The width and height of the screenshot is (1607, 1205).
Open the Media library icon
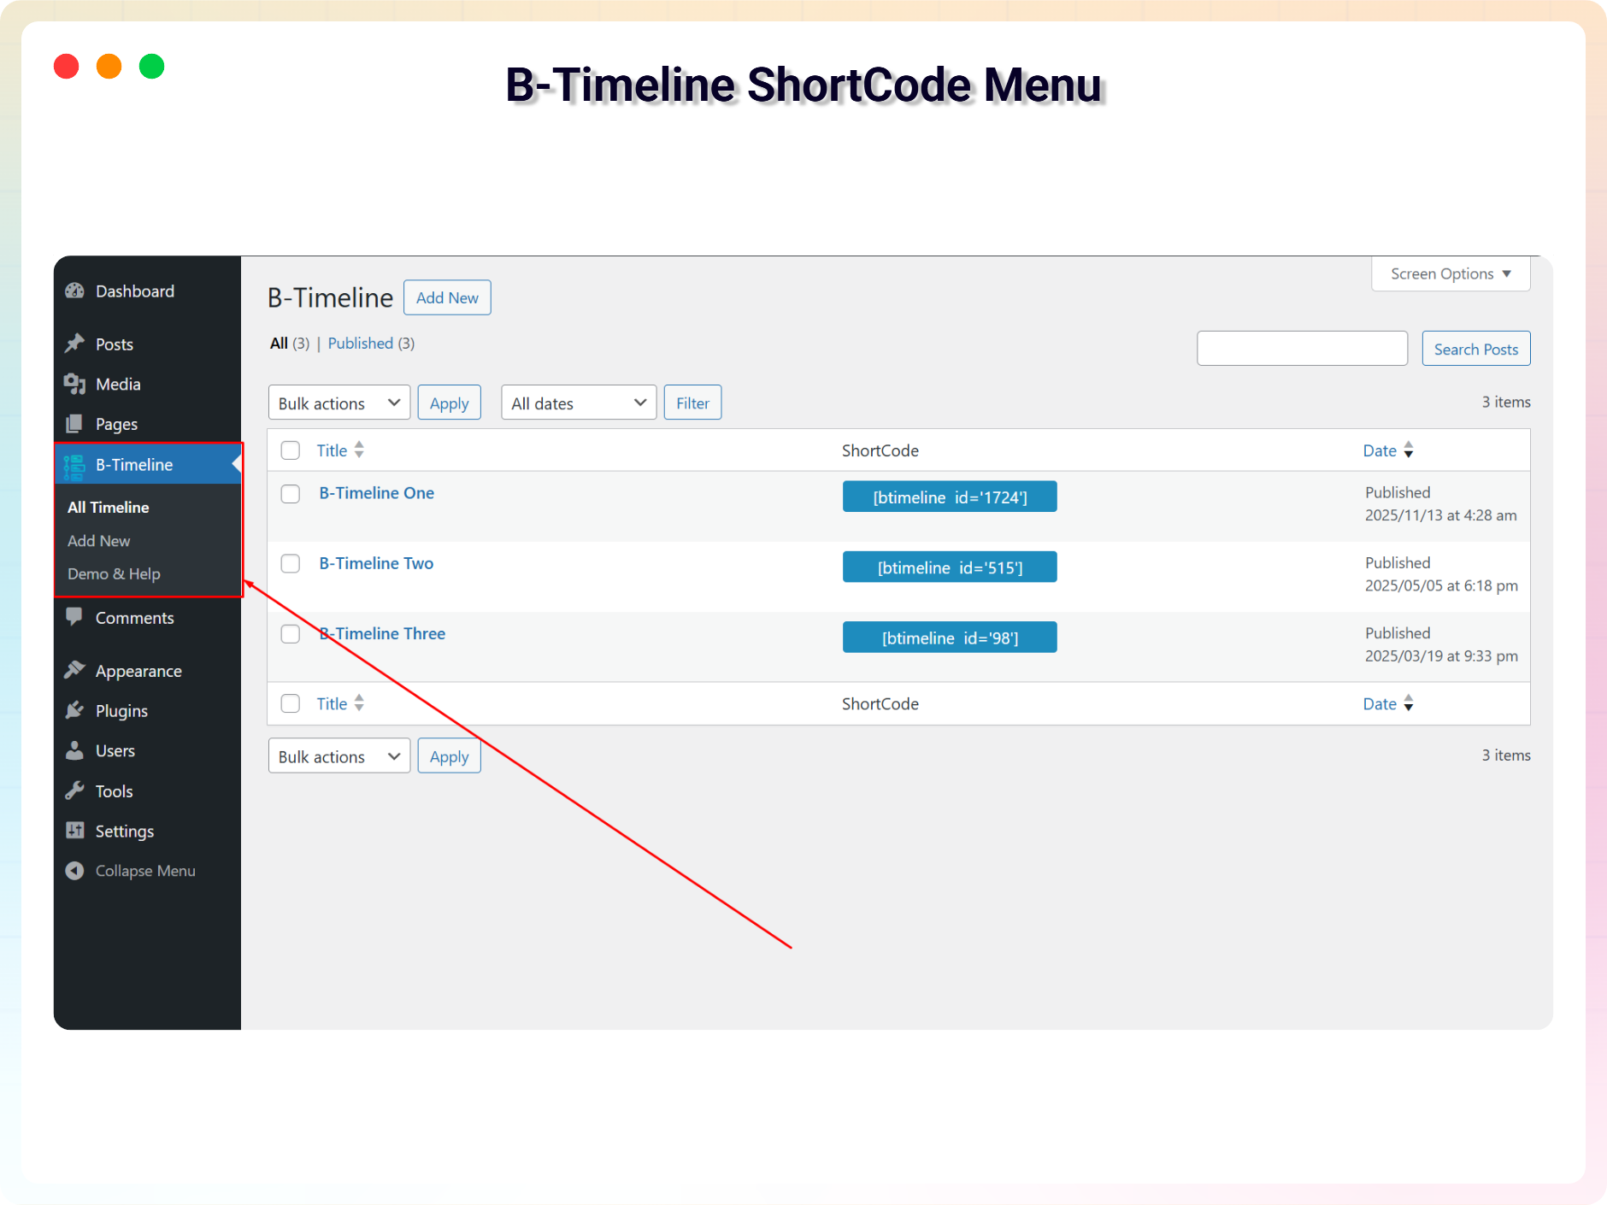coord(75,384)
